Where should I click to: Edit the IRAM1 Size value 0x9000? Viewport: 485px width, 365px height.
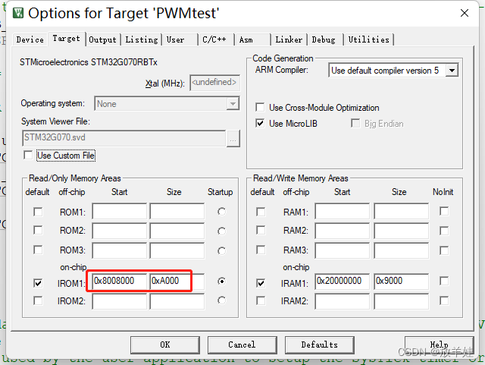(x=402, y=281)
